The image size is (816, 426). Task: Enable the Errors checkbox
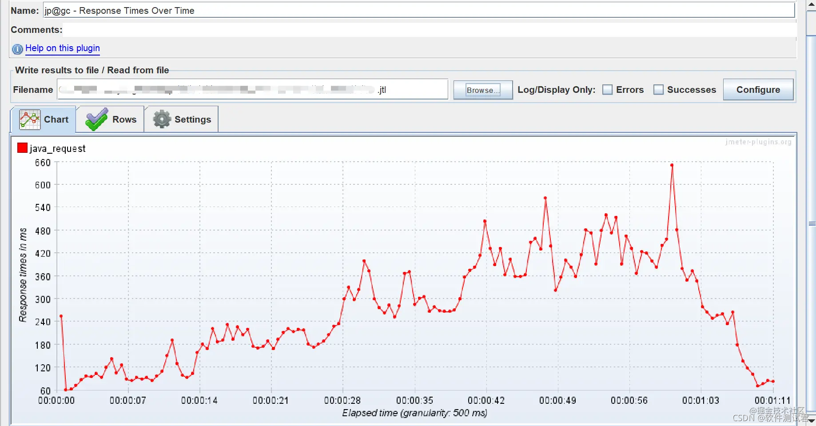[x=607, y=90]
